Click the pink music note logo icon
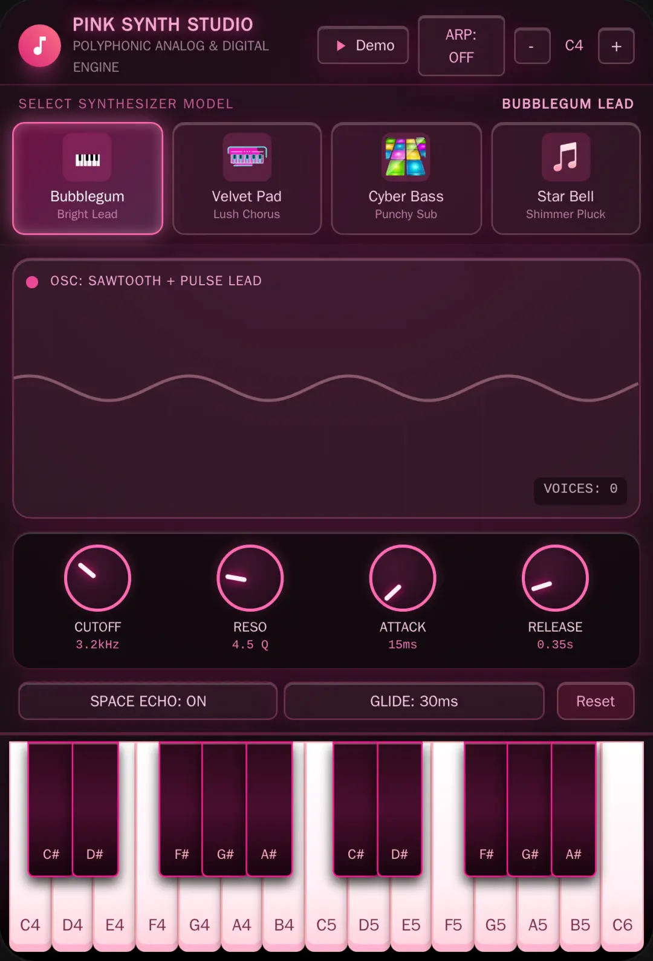This screenshot has width=653, height=961. click(x=39, y=46)
